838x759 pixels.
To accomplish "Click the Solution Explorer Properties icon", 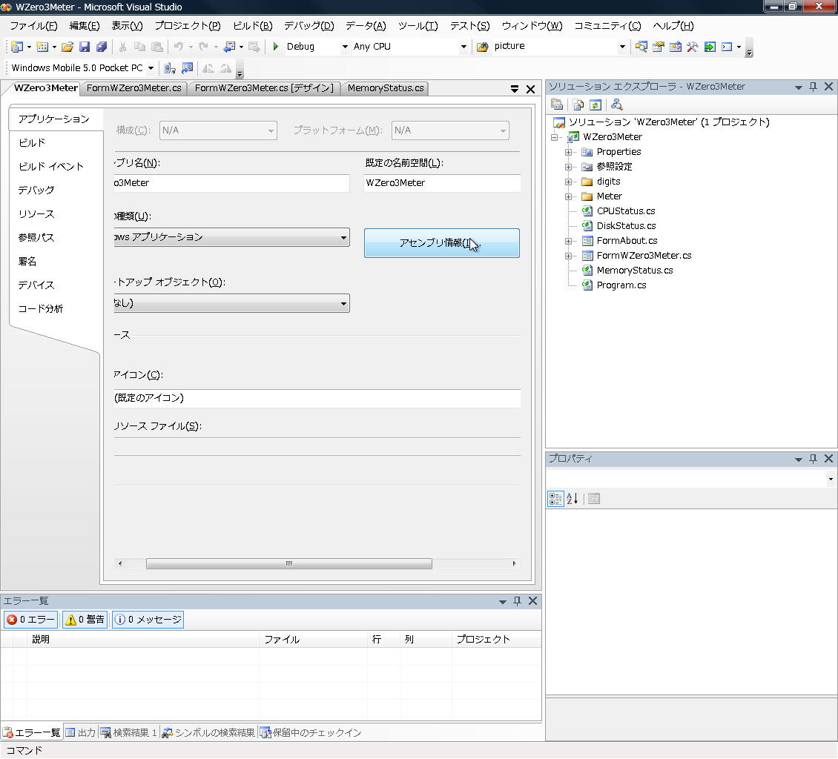I will coord(557,105).
